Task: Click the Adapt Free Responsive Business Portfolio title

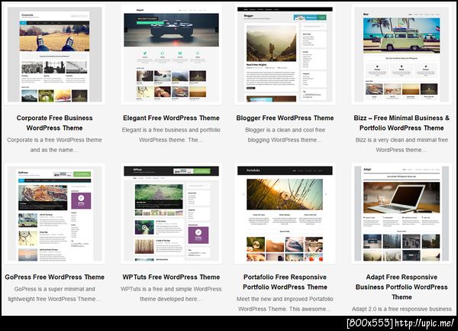Action: pos(402,287)
